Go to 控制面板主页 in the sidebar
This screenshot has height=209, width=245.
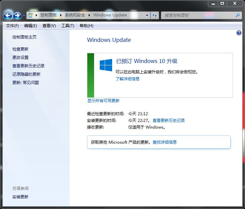[24, 37]
